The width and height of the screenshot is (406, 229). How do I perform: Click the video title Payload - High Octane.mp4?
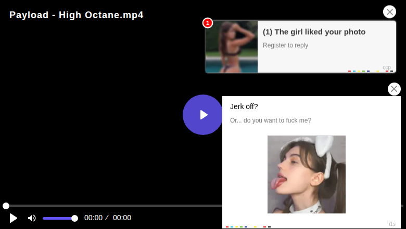pos(77,15)
